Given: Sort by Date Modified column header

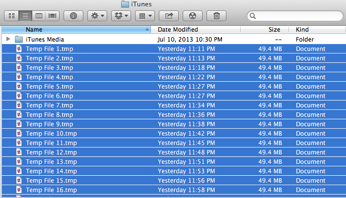Looking at the screenshot, I should tap(196, 30).
